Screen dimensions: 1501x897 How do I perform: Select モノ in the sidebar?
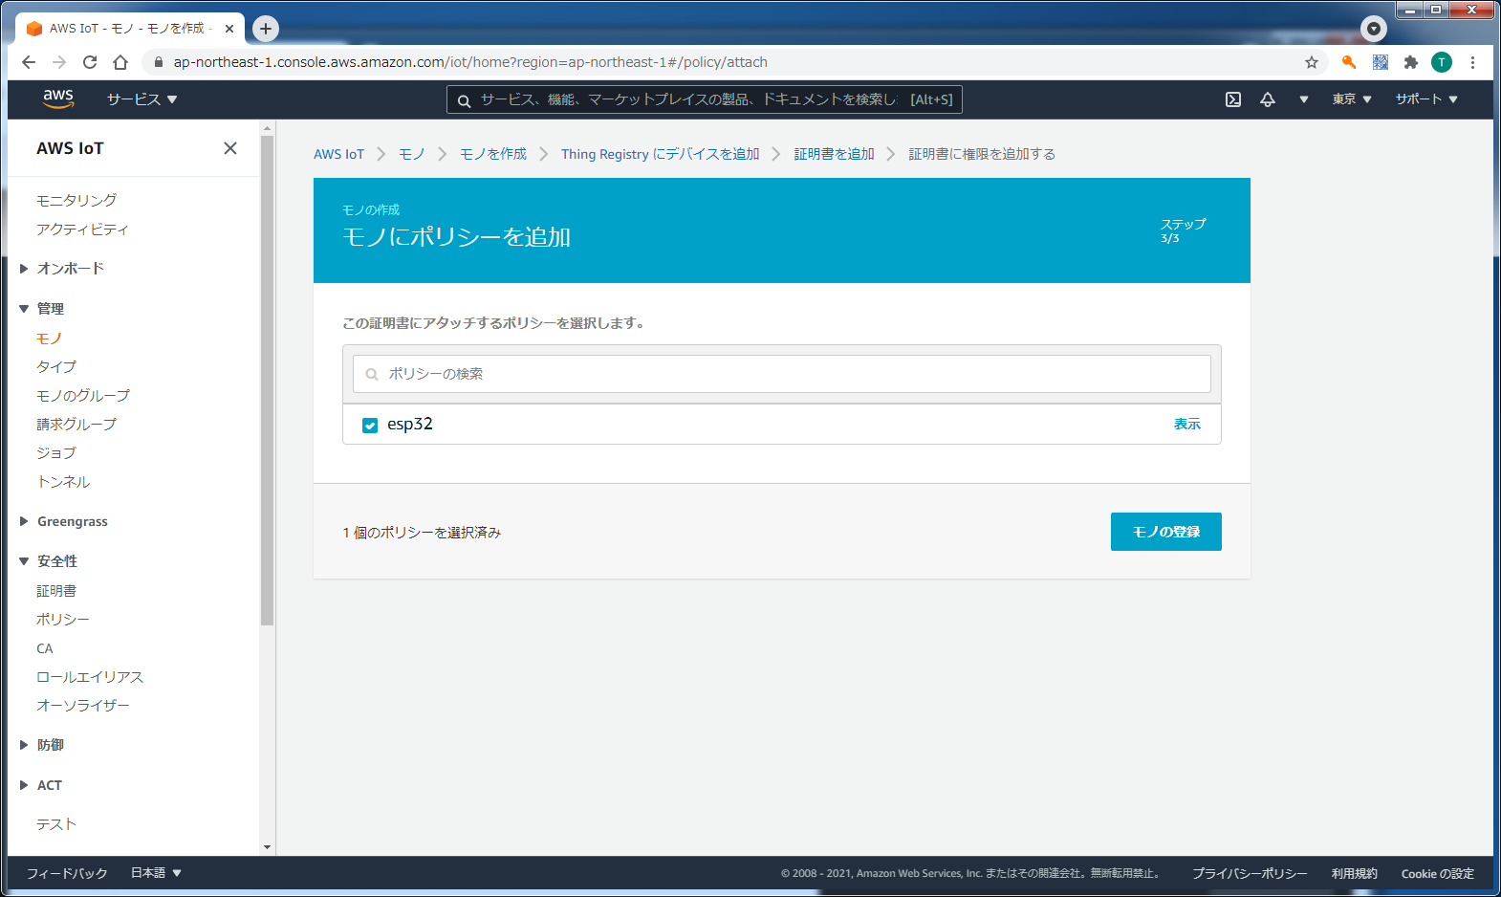[x=50, y=338]
